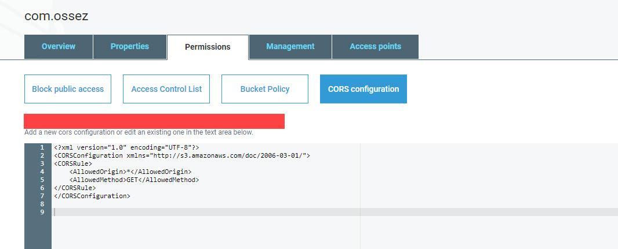Place cursor on empty line 9 of editor

(x=335, y=212)
